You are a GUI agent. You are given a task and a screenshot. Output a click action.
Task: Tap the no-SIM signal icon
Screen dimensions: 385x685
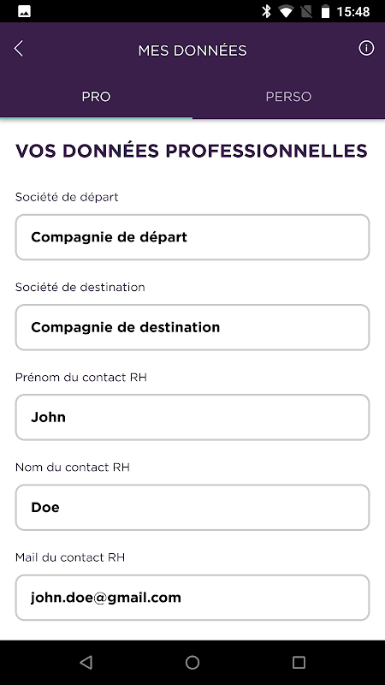(306, 12)
